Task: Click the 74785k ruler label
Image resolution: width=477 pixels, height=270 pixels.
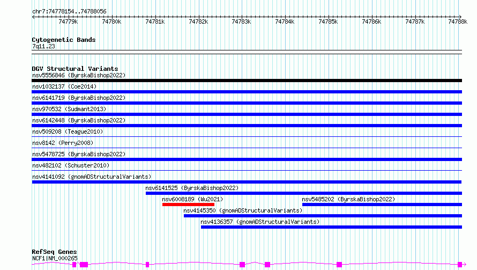Action: pos(328,21)
